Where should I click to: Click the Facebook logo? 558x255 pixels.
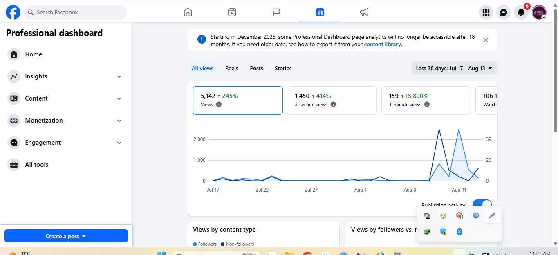(13, 12)
